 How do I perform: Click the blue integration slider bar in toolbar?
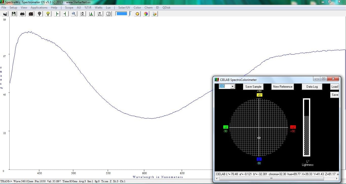click(x=122, y=14)
